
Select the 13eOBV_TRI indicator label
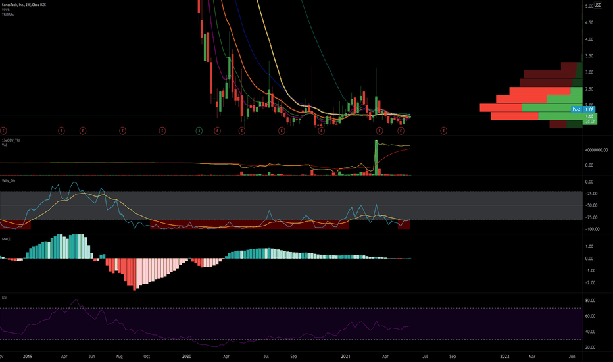11,140
